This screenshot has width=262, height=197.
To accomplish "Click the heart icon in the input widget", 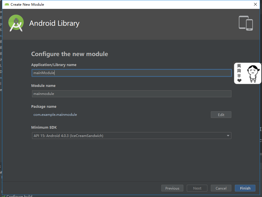I will click(239, 81).
